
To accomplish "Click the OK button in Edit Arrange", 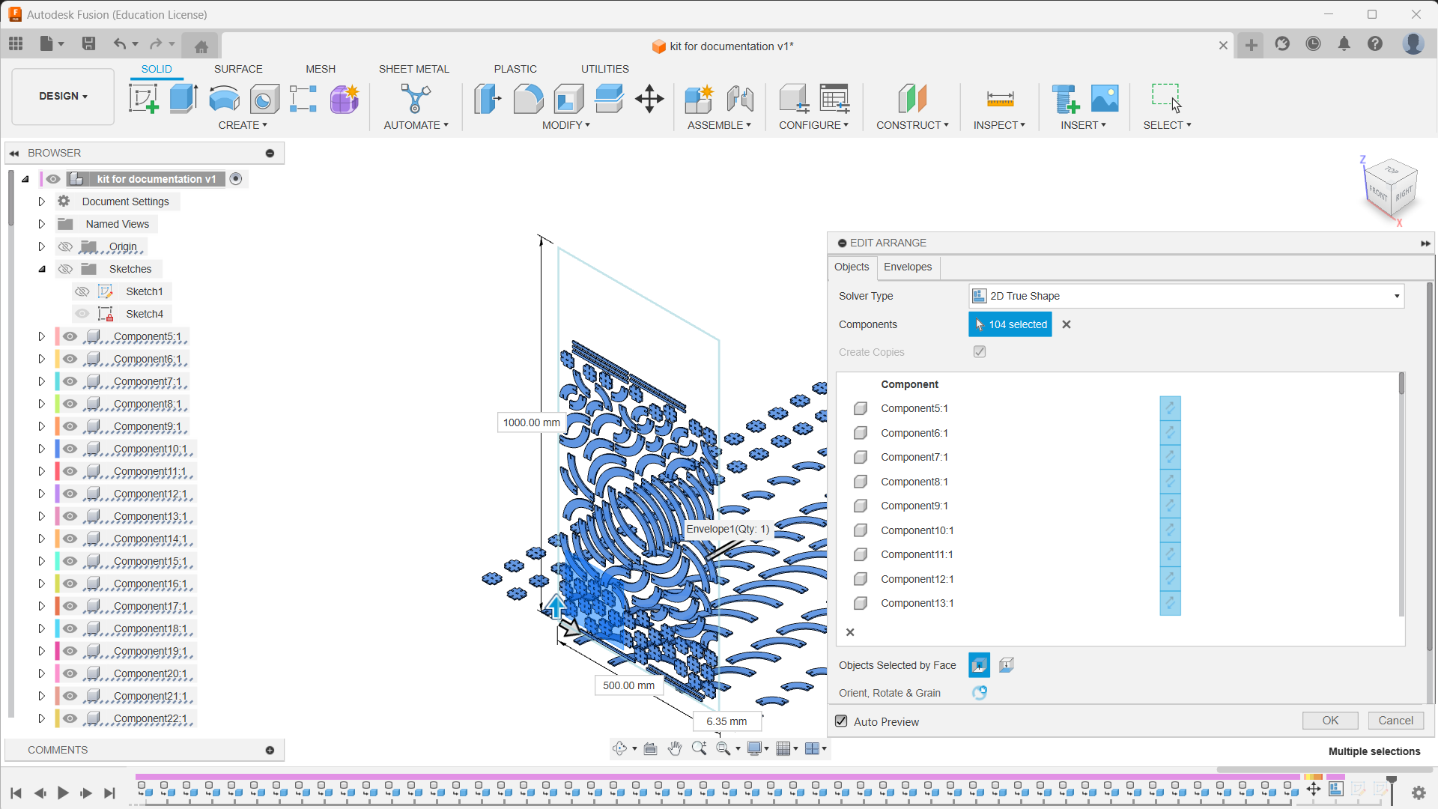I will tap(1329, 721).
